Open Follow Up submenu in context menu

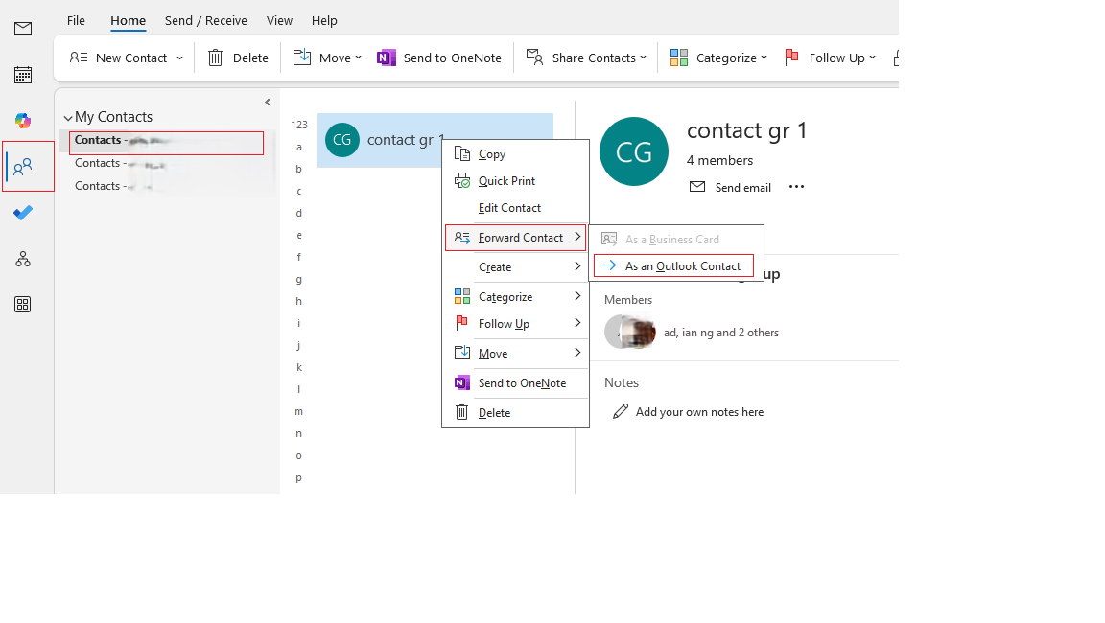515,323
